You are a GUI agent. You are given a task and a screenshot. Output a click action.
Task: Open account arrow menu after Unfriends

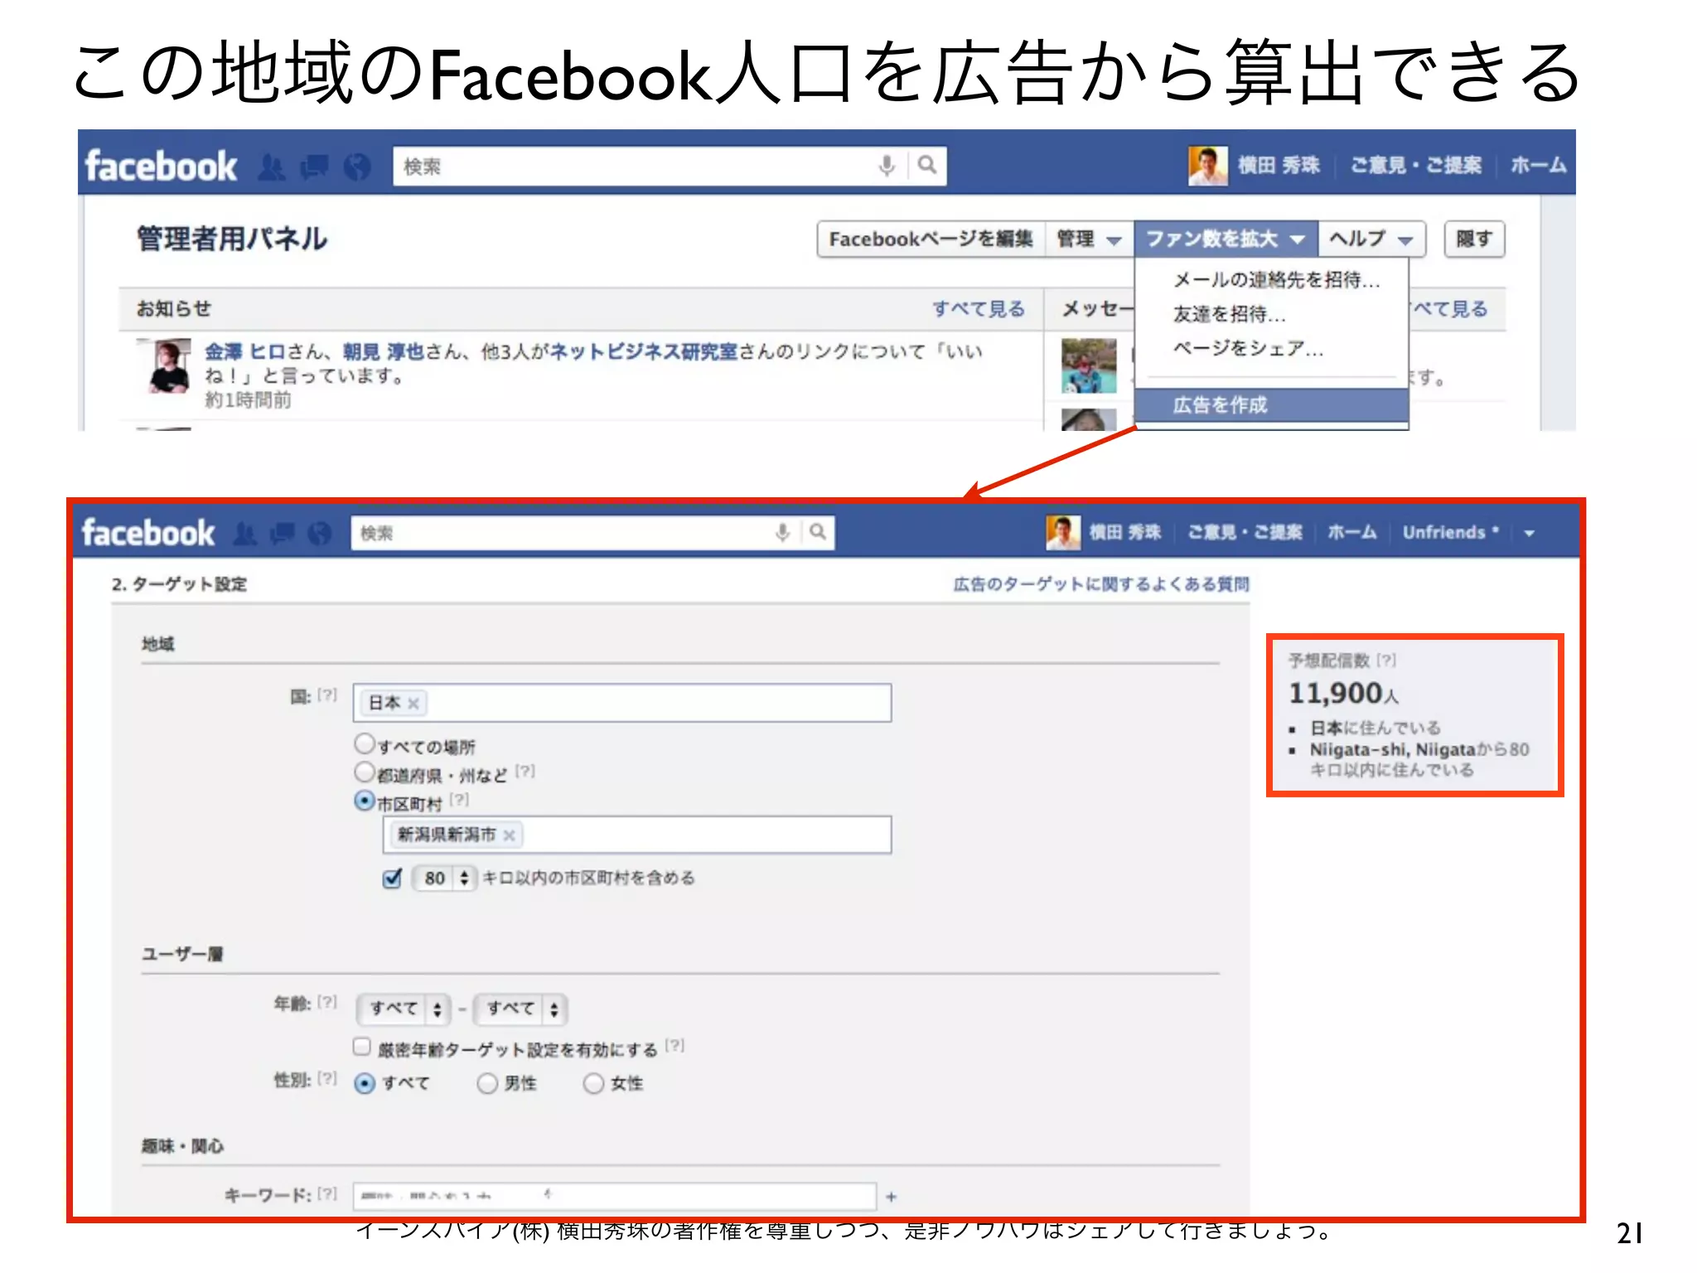pyautogui.click(x=1530, y=533)
